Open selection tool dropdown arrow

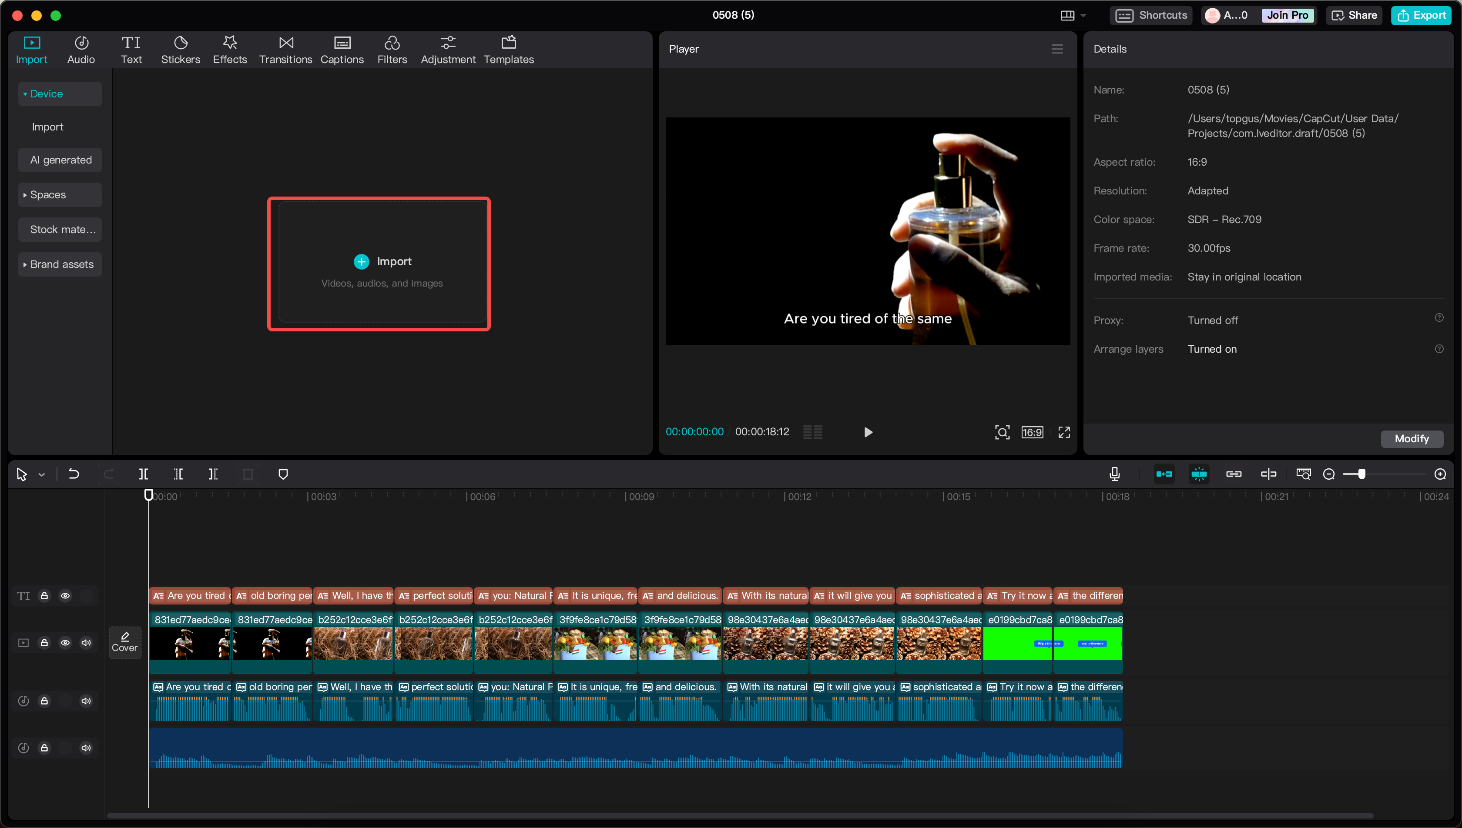(41, 474)
